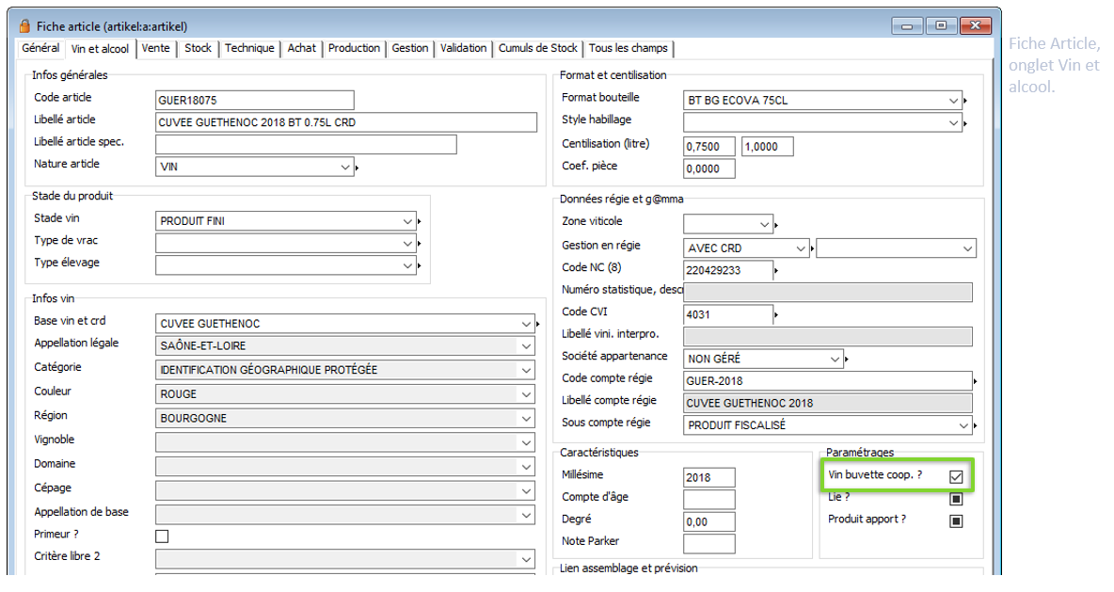Image resolution: width=1114 pixels, height=592 pixels.
Task: Click the arrow marker beside Société appartenance
Action: tap(848, 360)
